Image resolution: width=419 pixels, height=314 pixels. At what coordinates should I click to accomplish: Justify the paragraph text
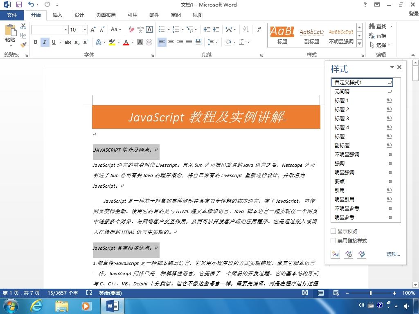coord(189,42)
